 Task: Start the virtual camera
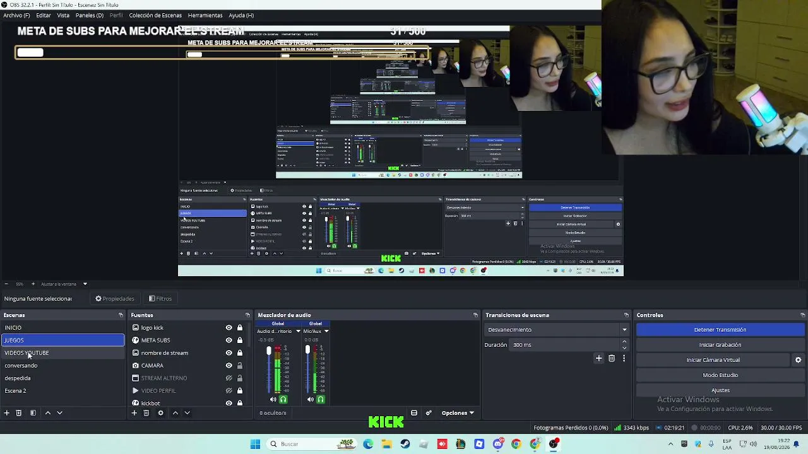713,360
